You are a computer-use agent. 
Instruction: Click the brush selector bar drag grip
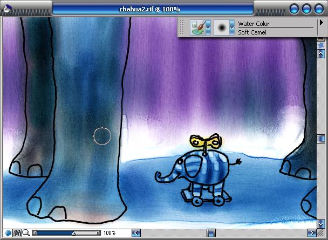point(182,27)
